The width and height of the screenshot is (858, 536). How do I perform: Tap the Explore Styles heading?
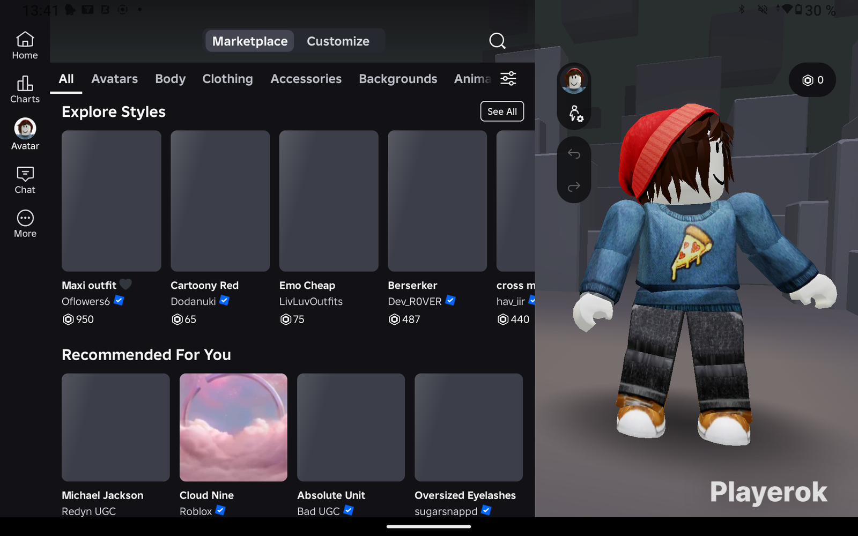click(x=114, y=111)
